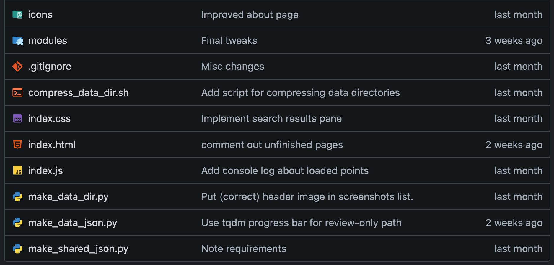This screenshot has height=265, width=554.
Task: Click the icons folder icon
Action: click(x=17, y=14)
